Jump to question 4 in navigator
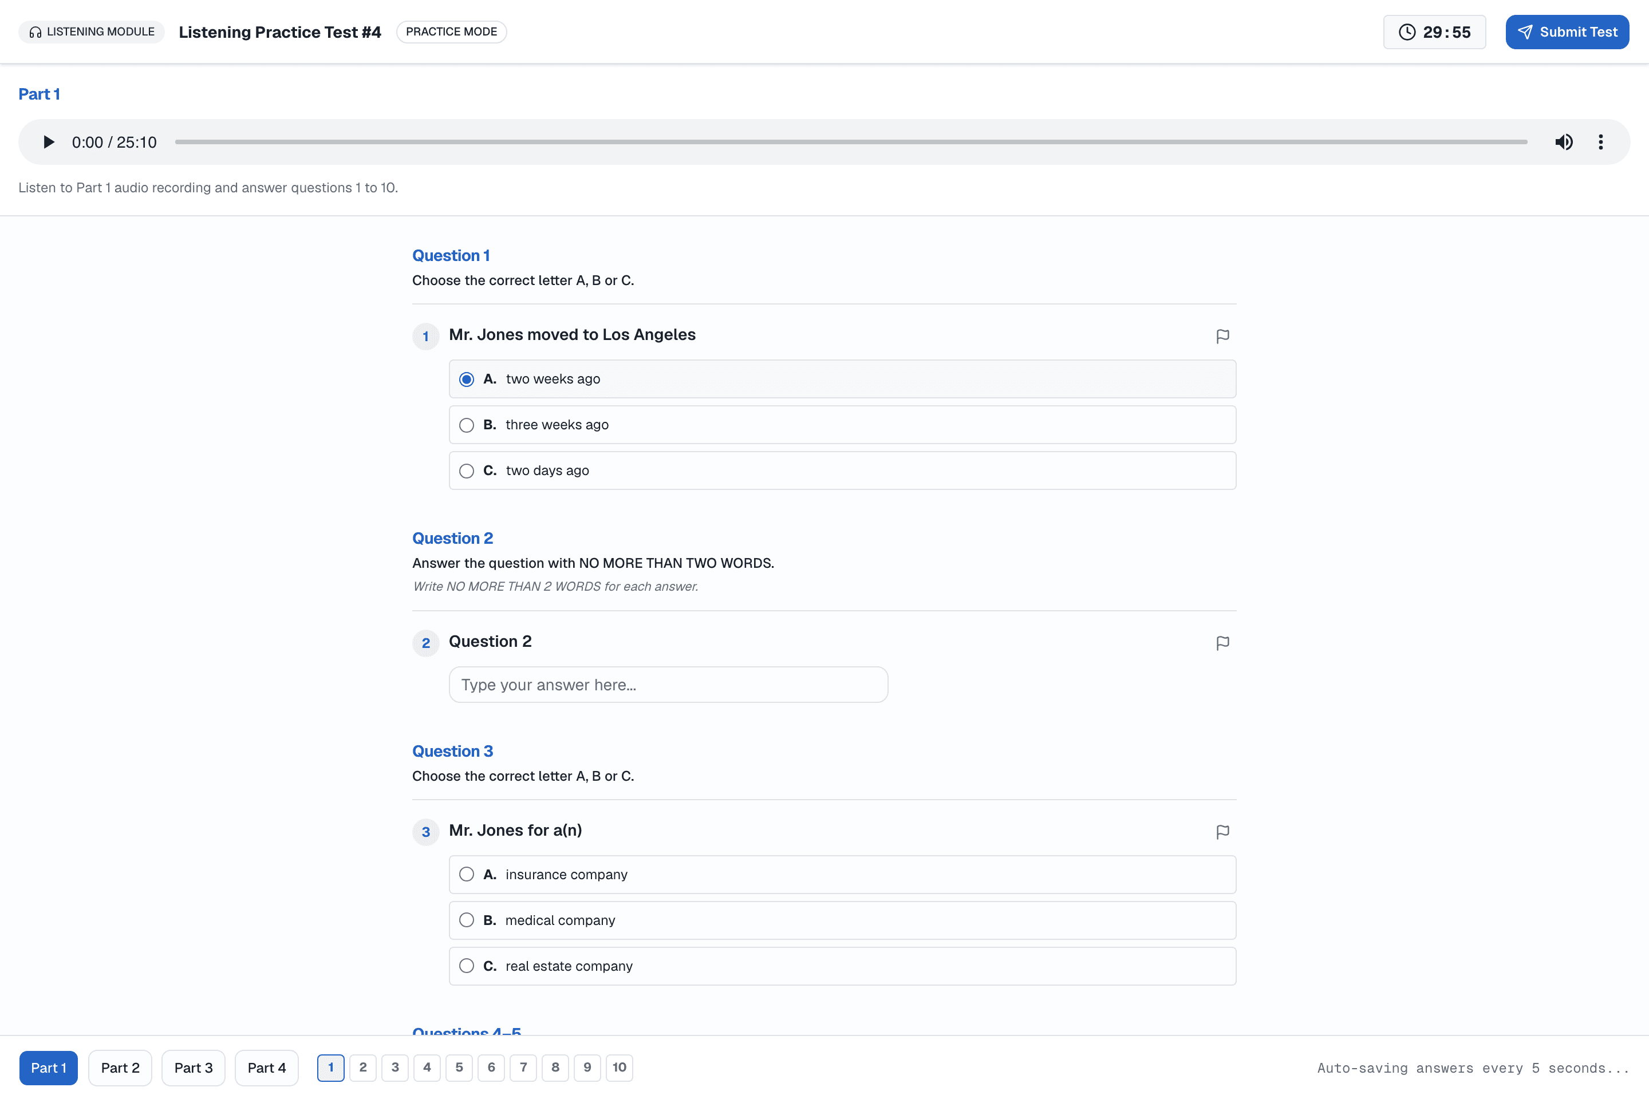This screenshot has height=1099, width=1649. 427,1068
